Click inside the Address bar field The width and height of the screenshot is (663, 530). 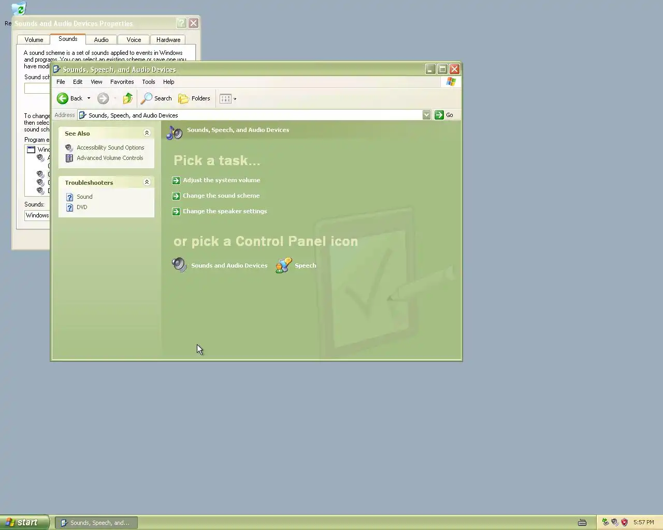[x=250, y=115]
